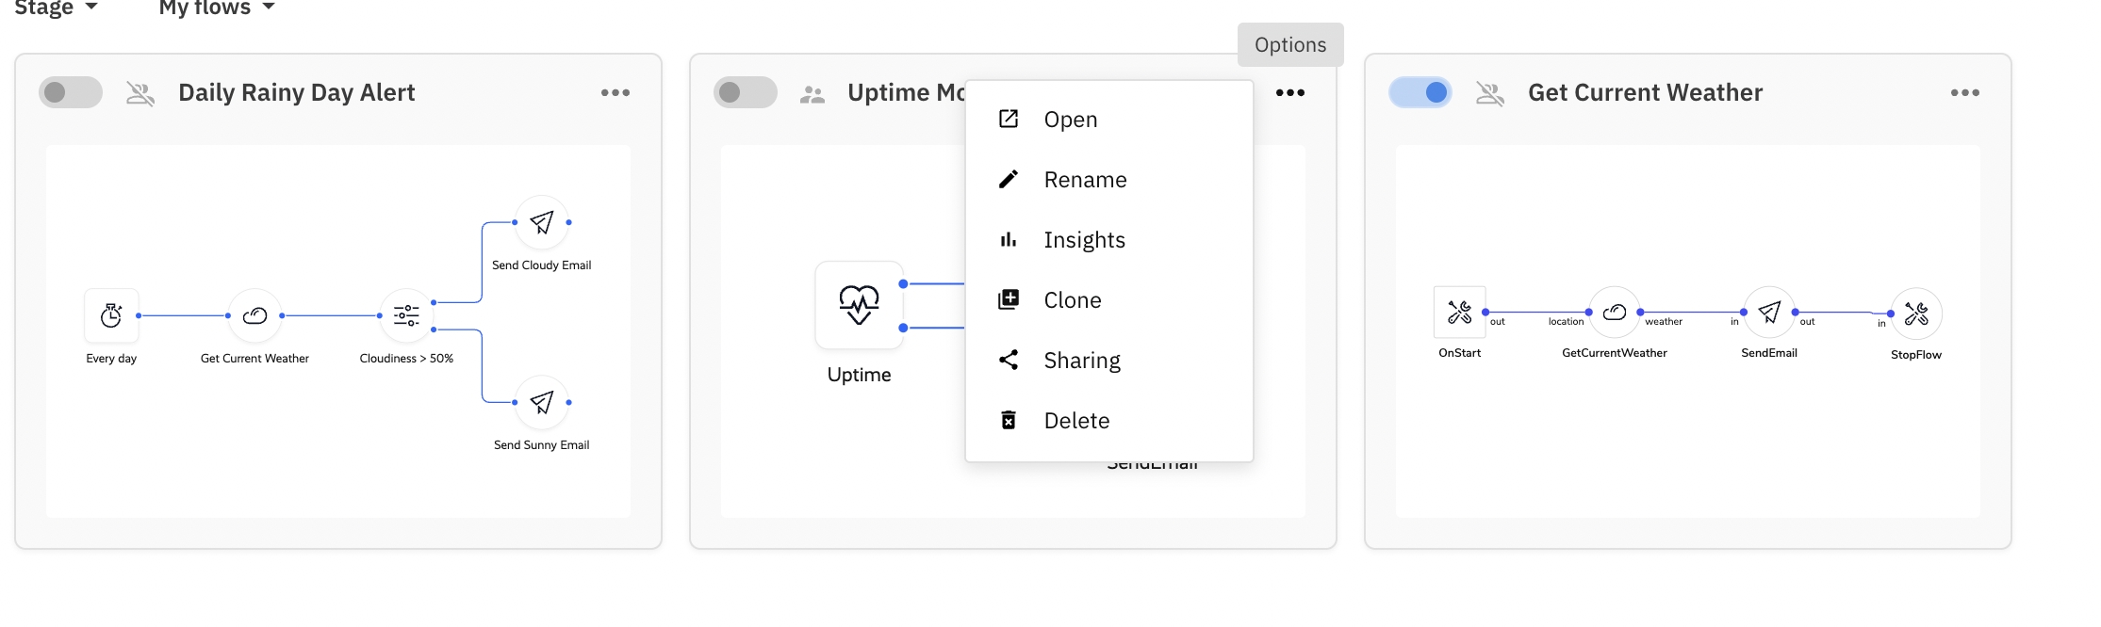Open options menu for Daily Rainy Day Alert
Screen dimensions: 2101x627
coord(616,92)
